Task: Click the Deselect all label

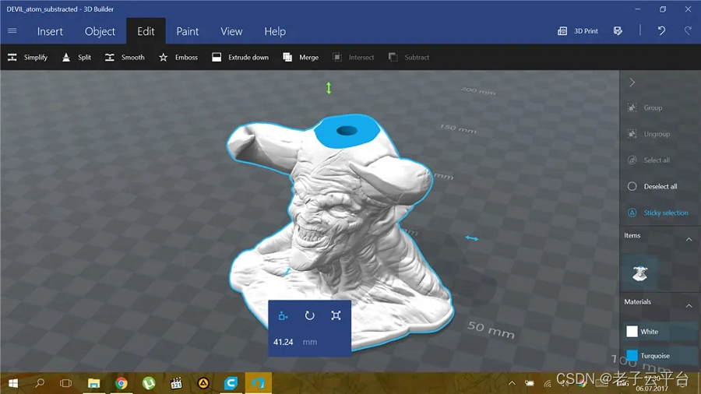Action: pos(660,186)
